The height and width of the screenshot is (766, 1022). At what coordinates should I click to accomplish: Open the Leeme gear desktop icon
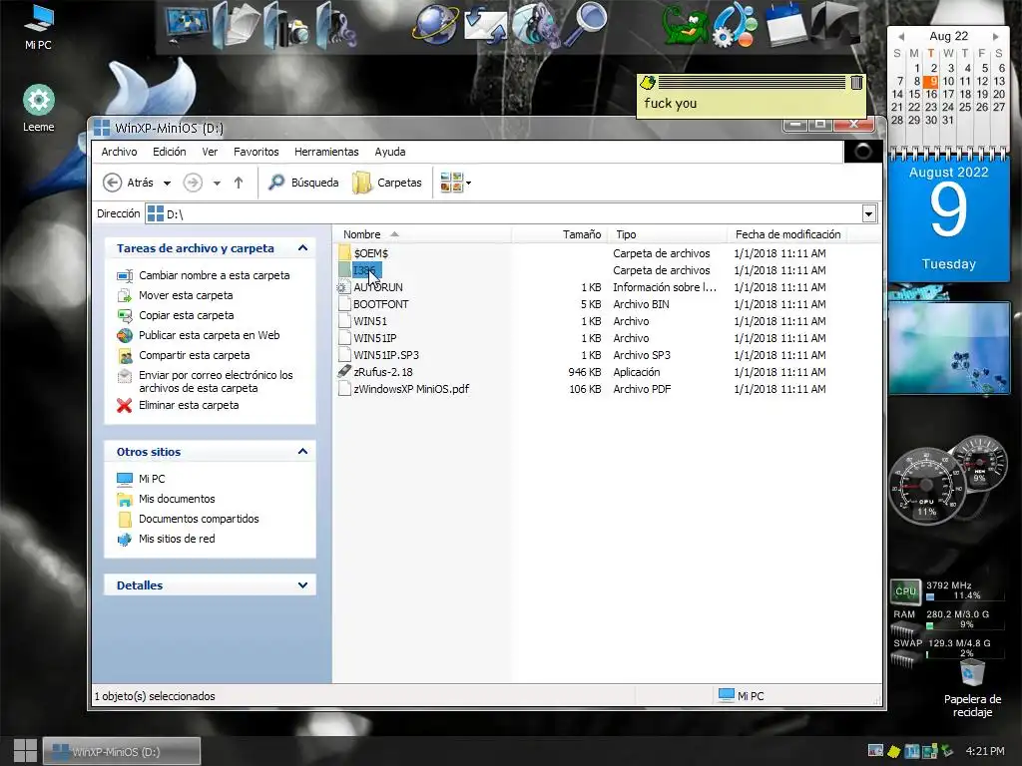pyautogui.click(x=39, y=108)
